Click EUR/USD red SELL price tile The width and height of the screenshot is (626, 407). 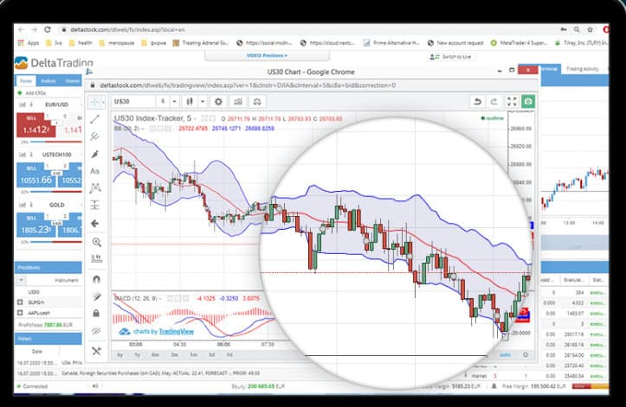tap(35, 125)
